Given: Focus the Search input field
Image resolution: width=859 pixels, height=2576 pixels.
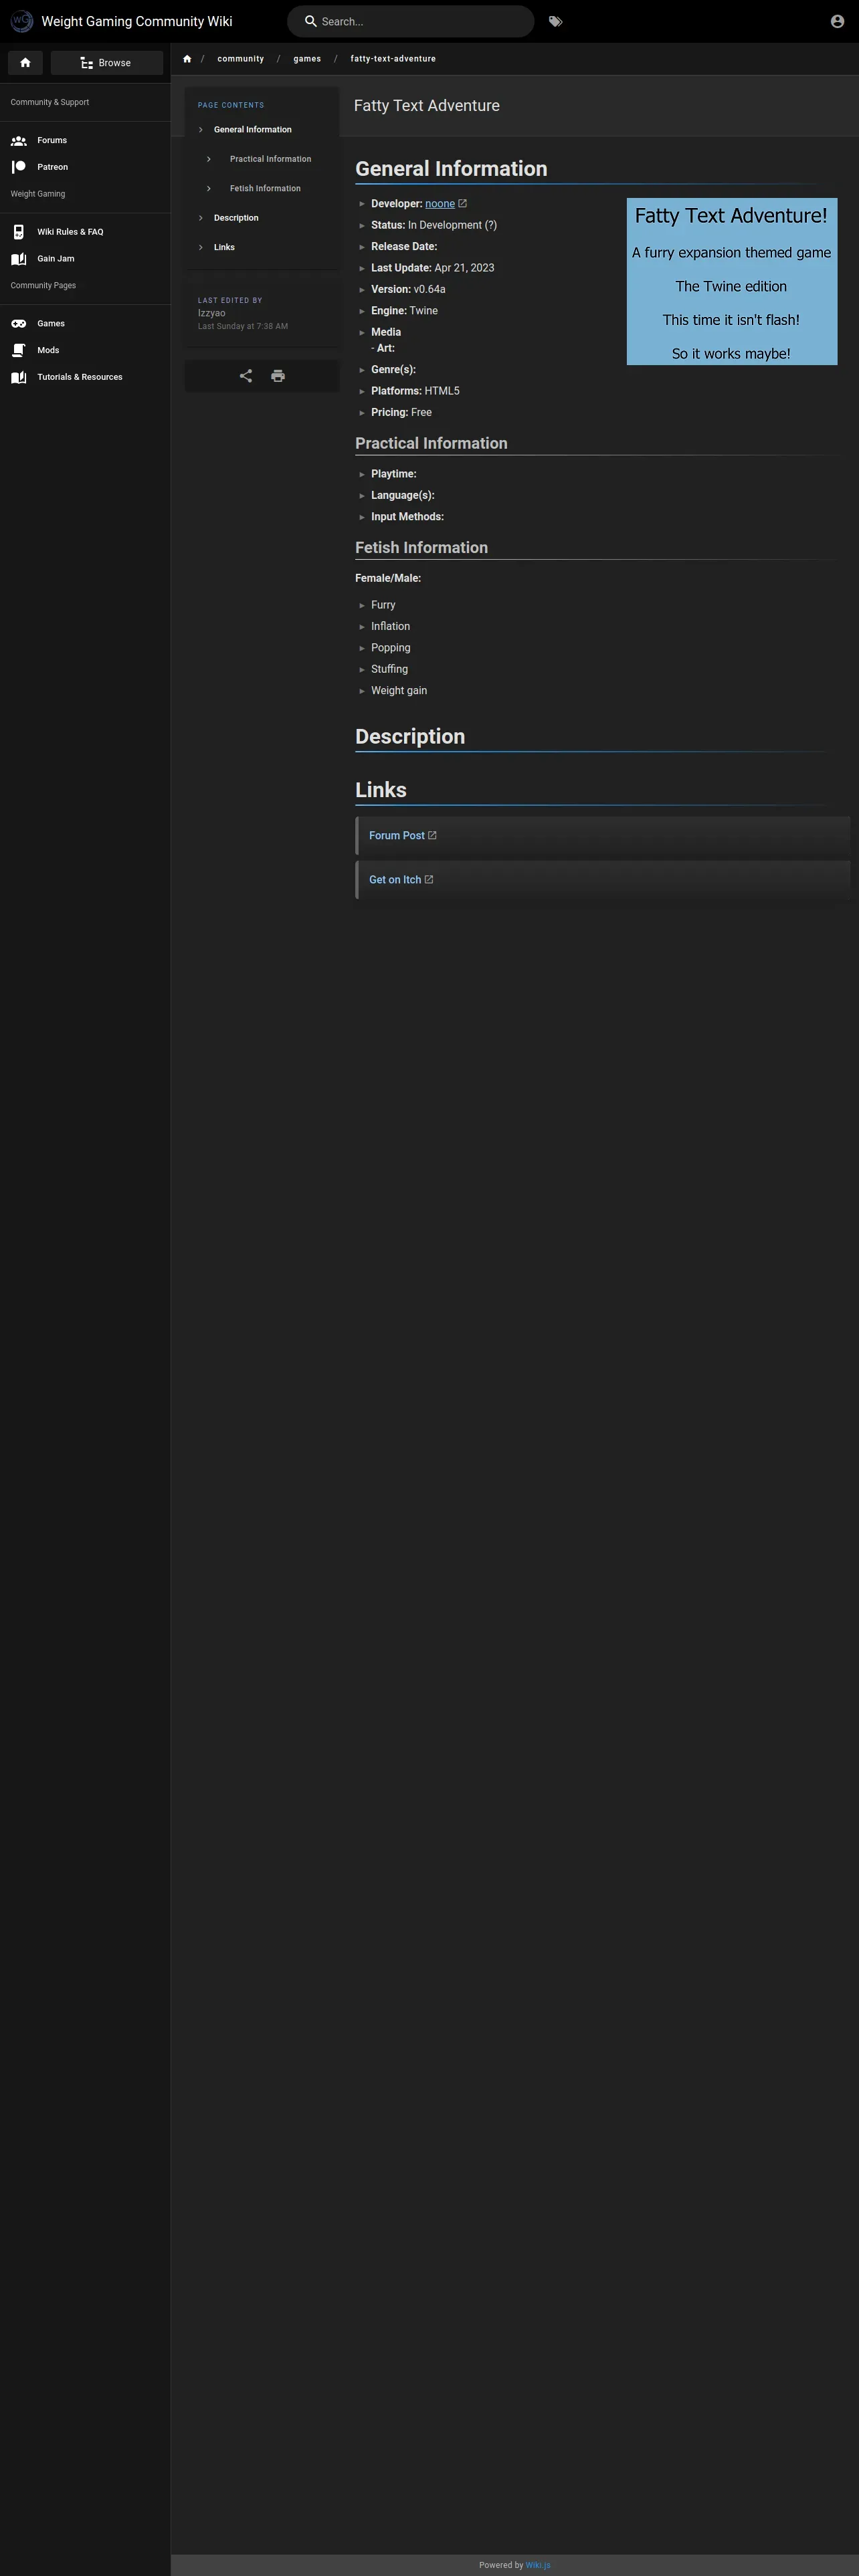Looking at the screenshot, I should tap(410, 21).
